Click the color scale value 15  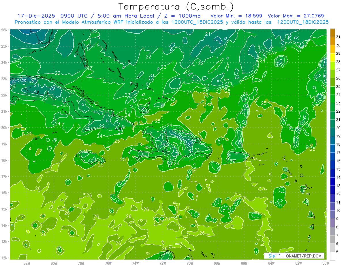[339, 169]
